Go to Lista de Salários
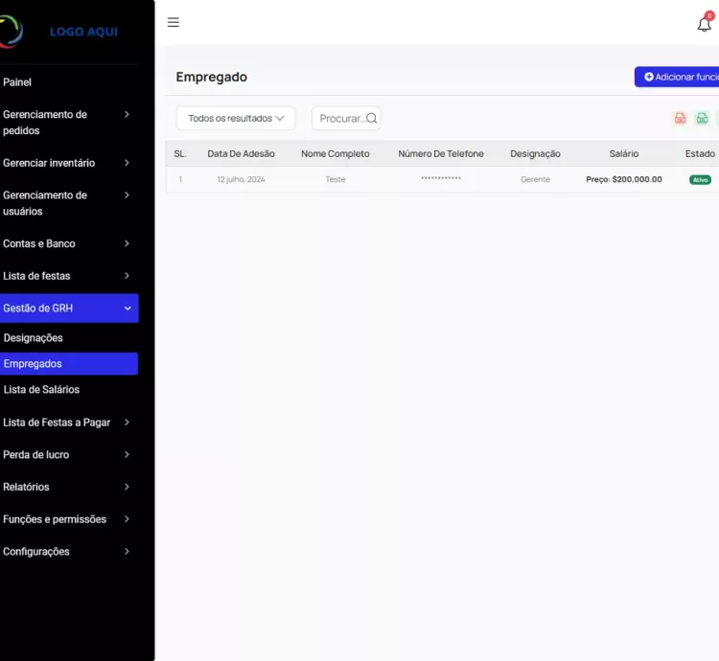Image resolution: width=719 pixels, height=661 pixels. [x=41, y=390]
